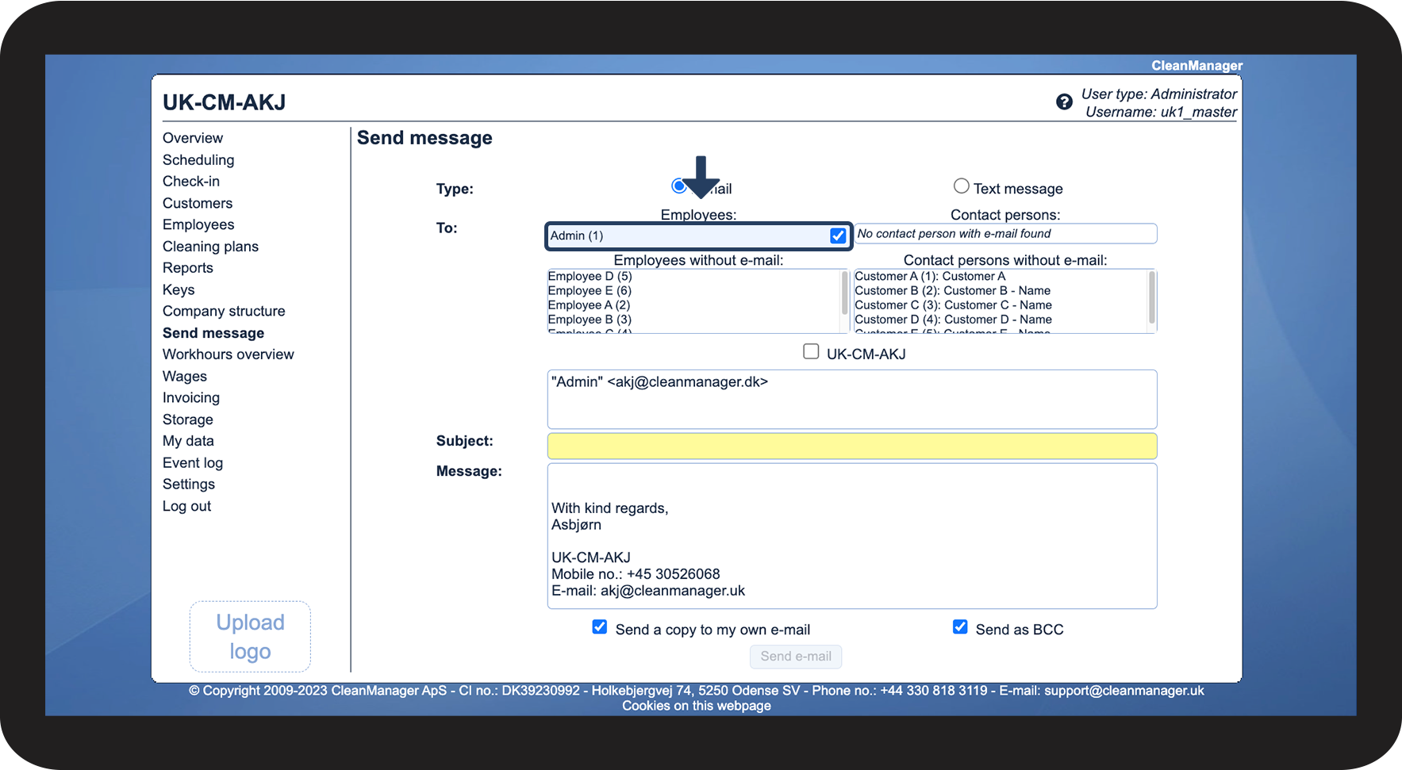Go to the Keys page
Image resolution: width=1402 pixels, height=770 pixels.
pos(179,290)
